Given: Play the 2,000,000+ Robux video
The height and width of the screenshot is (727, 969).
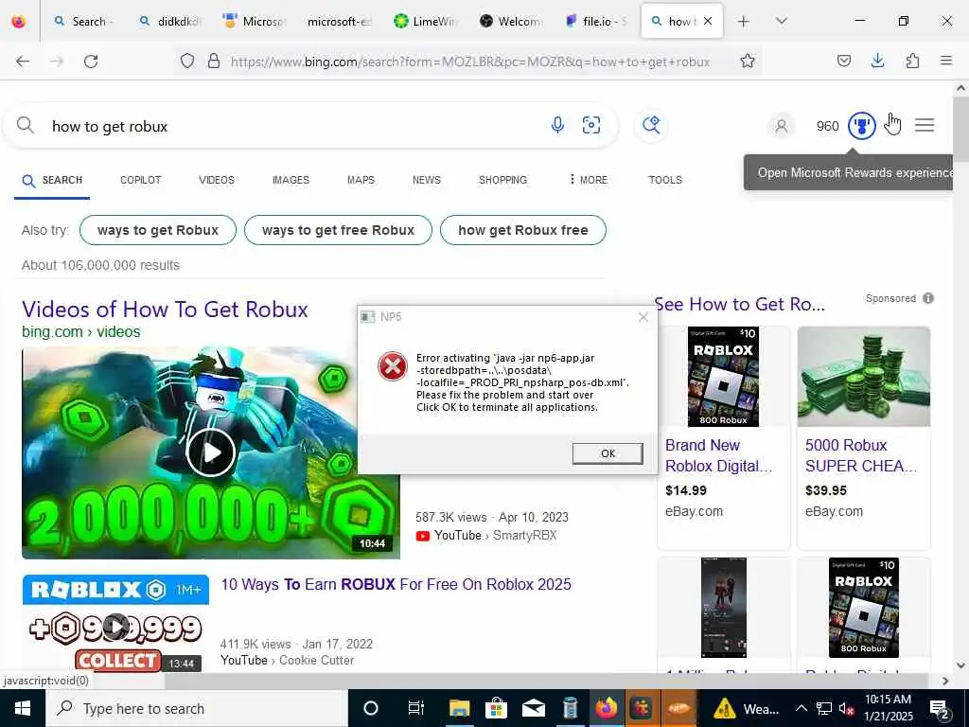Looking at the screenshot, I should coord(211,452).
